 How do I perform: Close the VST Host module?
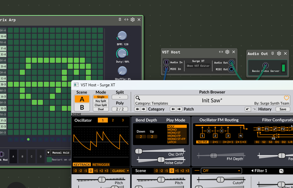pyautogui.click(x=234, y=52)
